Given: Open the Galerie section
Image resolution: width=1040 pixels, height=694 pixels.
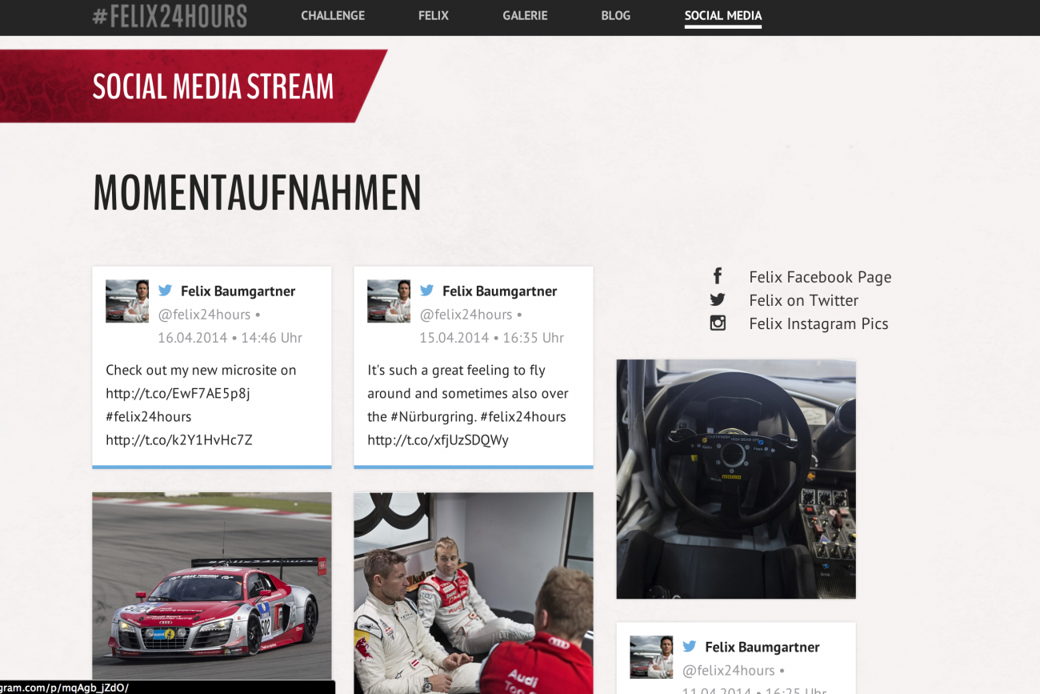Looking at the screenshot, I should pos(525,15).
